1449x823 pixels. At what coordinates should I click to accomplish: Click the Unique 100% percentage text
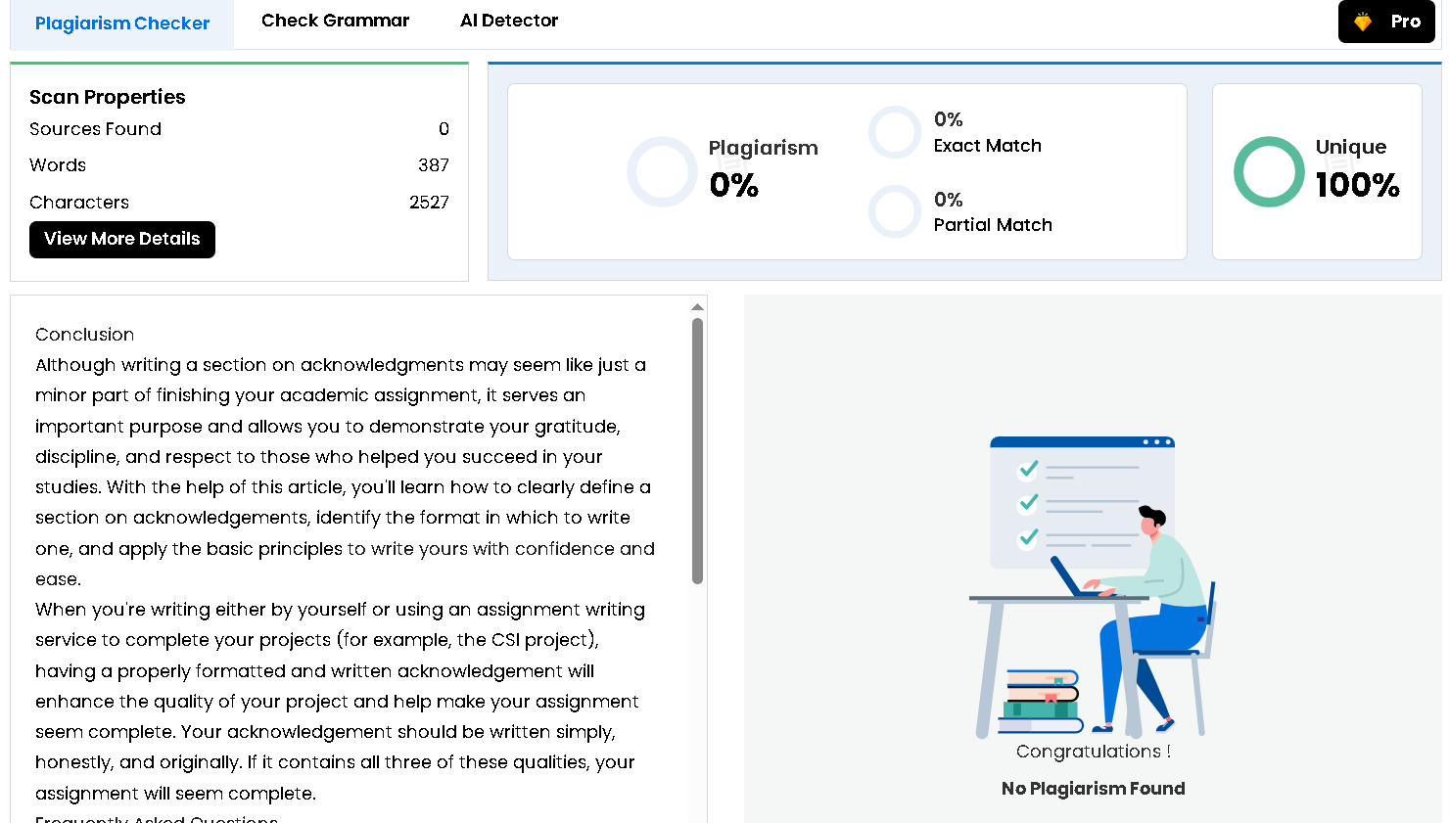(1357, 185)
